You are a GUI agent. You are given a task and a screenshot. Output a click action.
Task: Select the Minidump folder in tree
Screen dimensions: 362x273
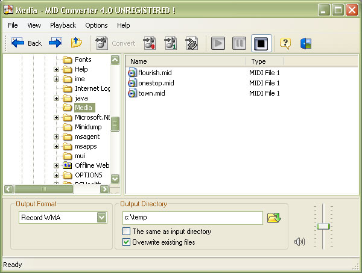click(88, 127)
